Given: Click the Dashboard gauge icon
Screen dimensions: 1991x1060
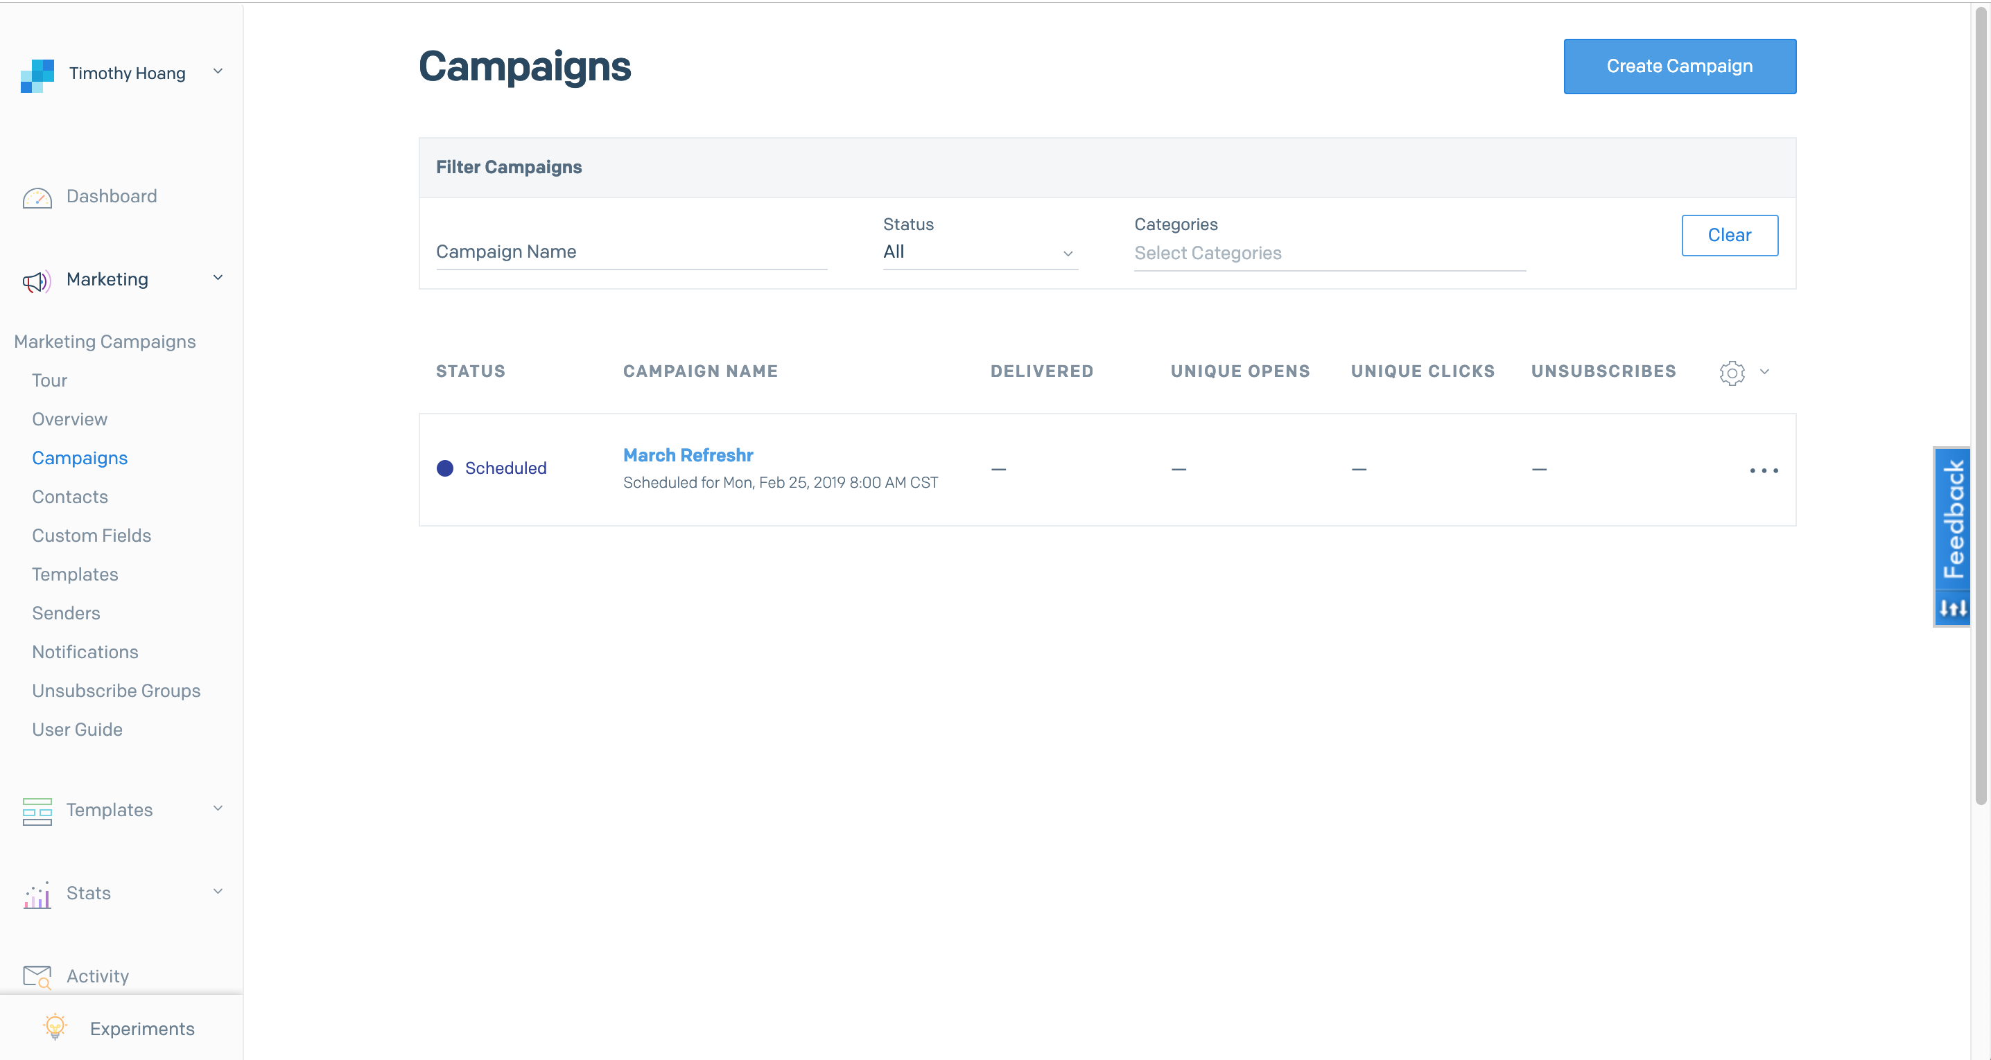Looking at the screenshot, I should point(37,197).
